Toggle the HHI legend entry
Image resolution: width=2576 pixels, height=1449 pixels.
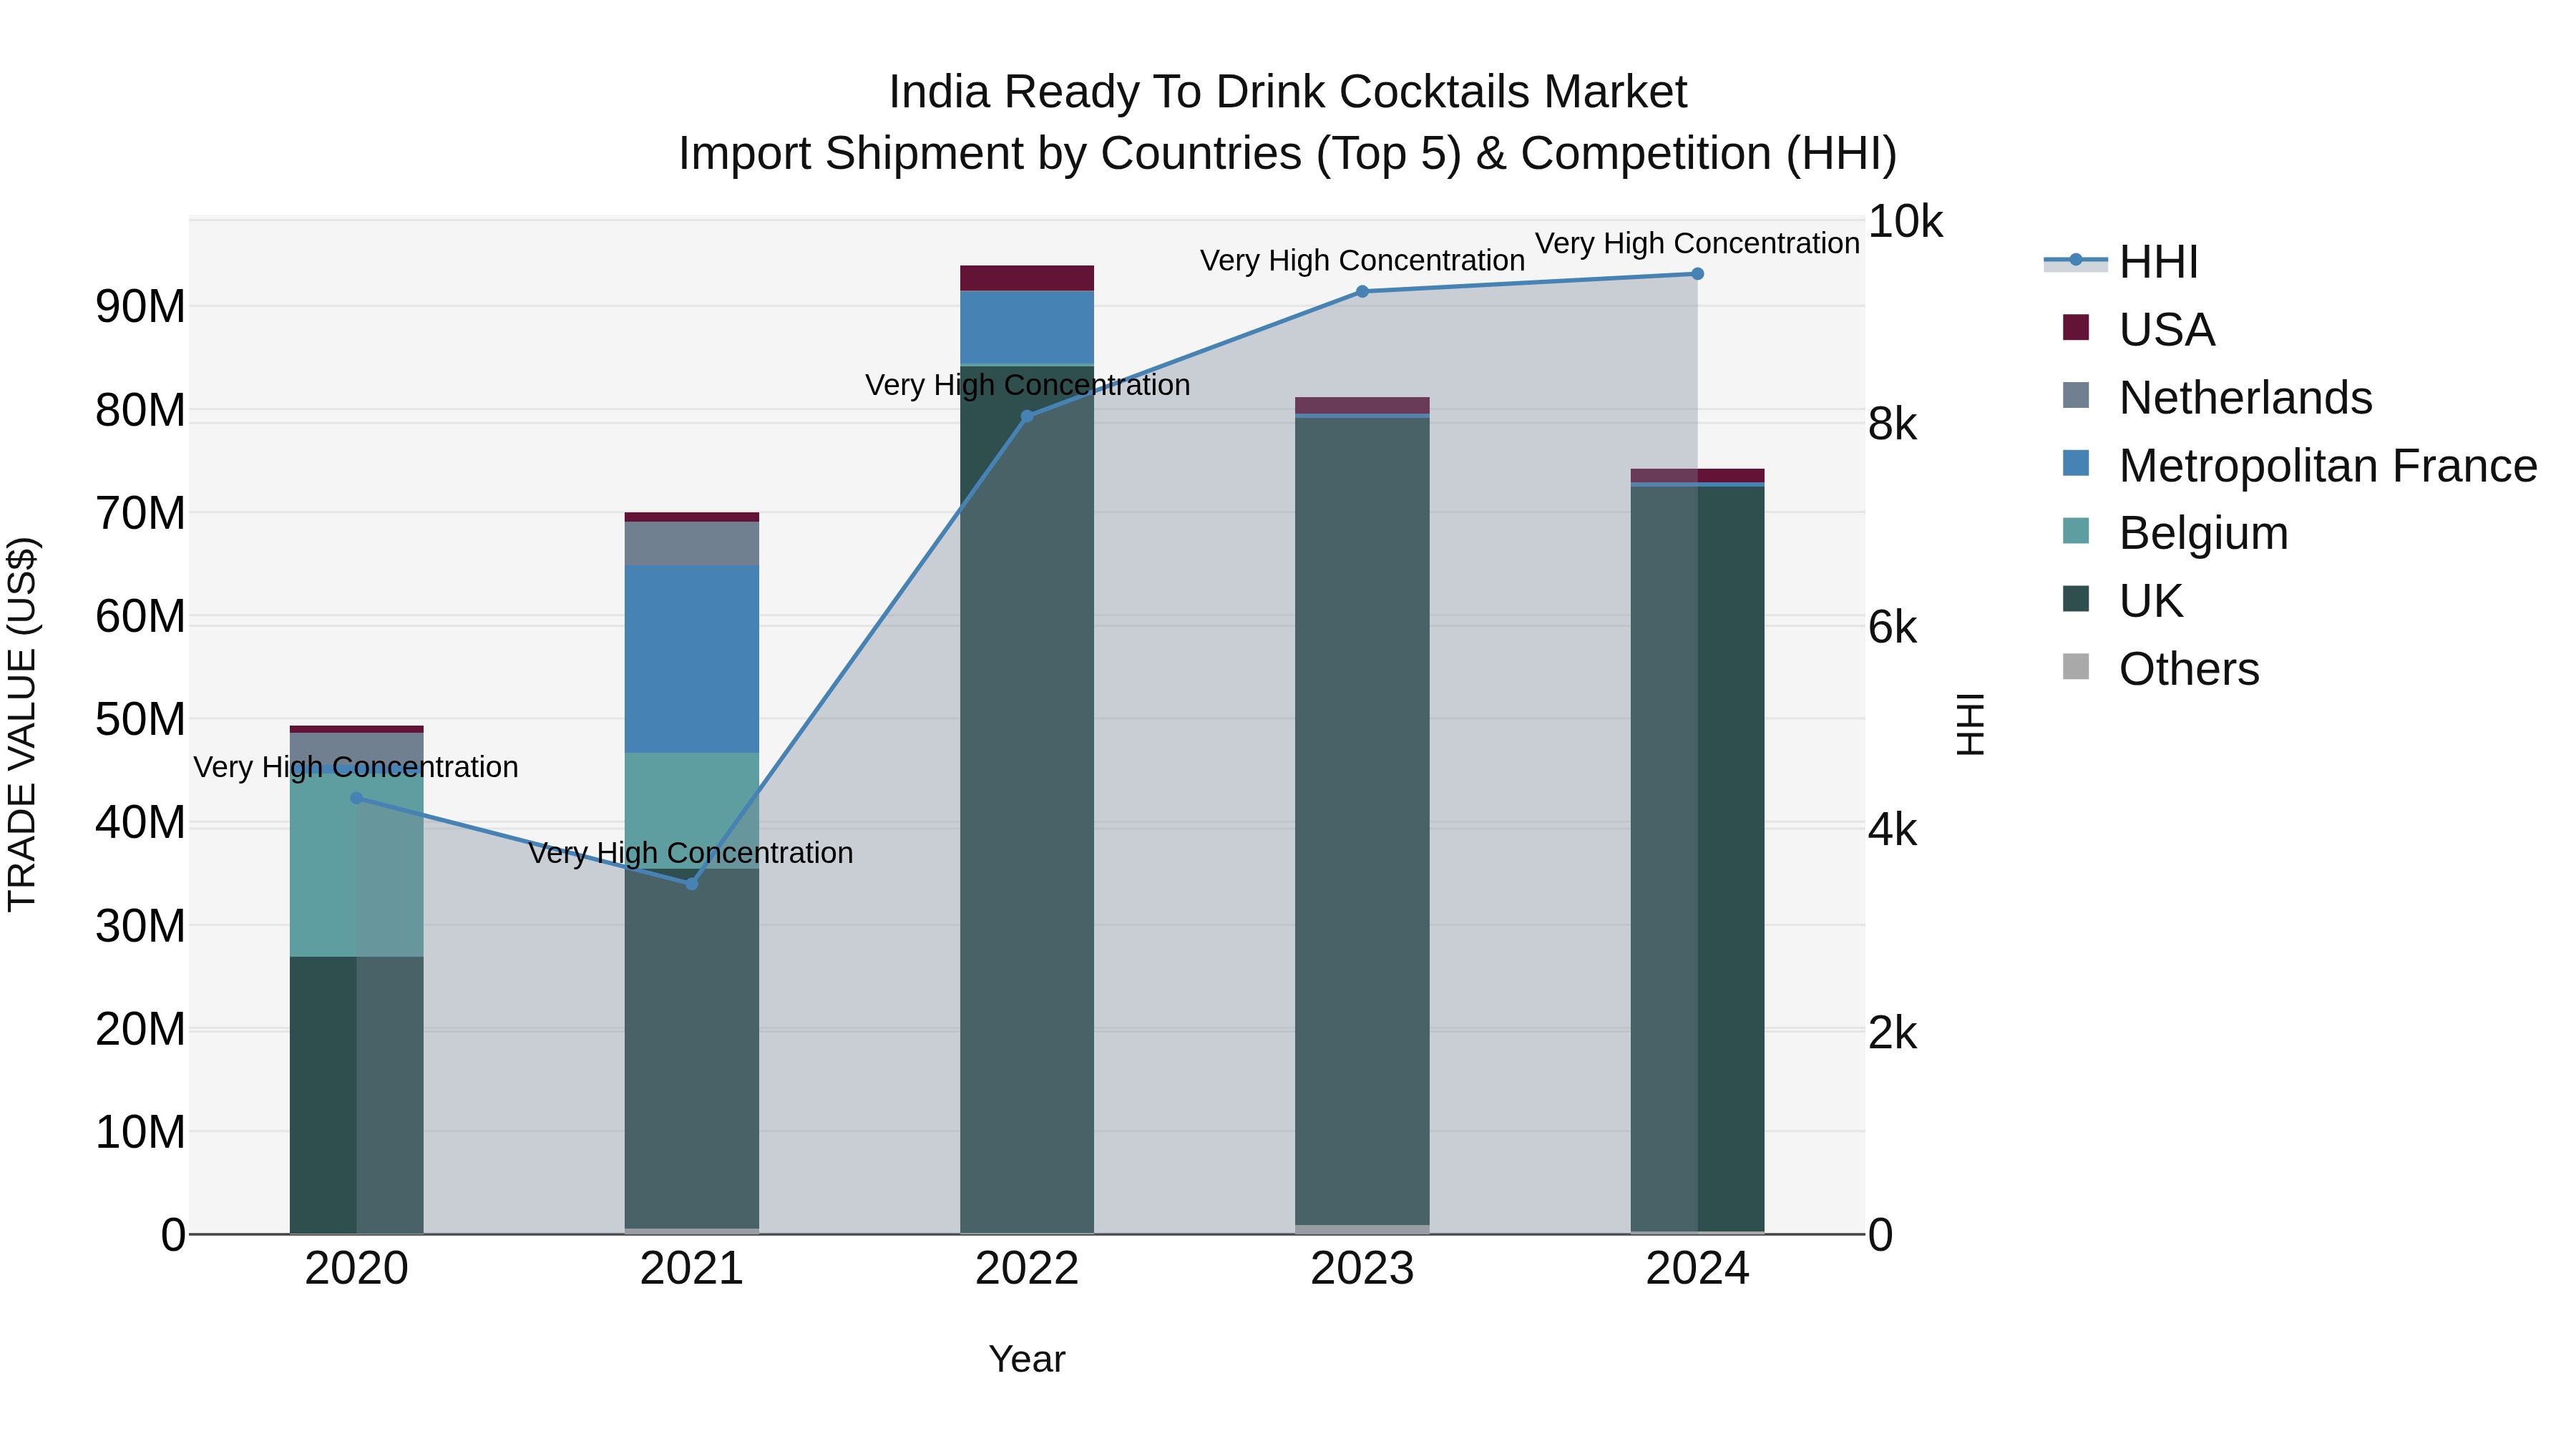click(x=2121, y=262)
